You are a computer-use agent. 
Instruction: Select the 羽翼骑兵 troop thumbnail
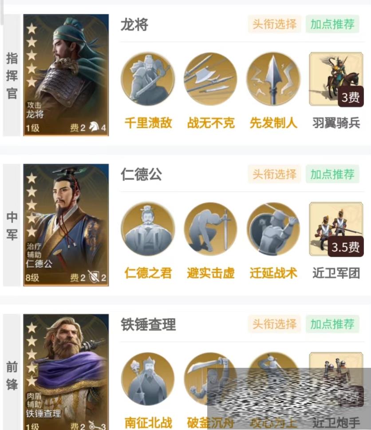336,79
